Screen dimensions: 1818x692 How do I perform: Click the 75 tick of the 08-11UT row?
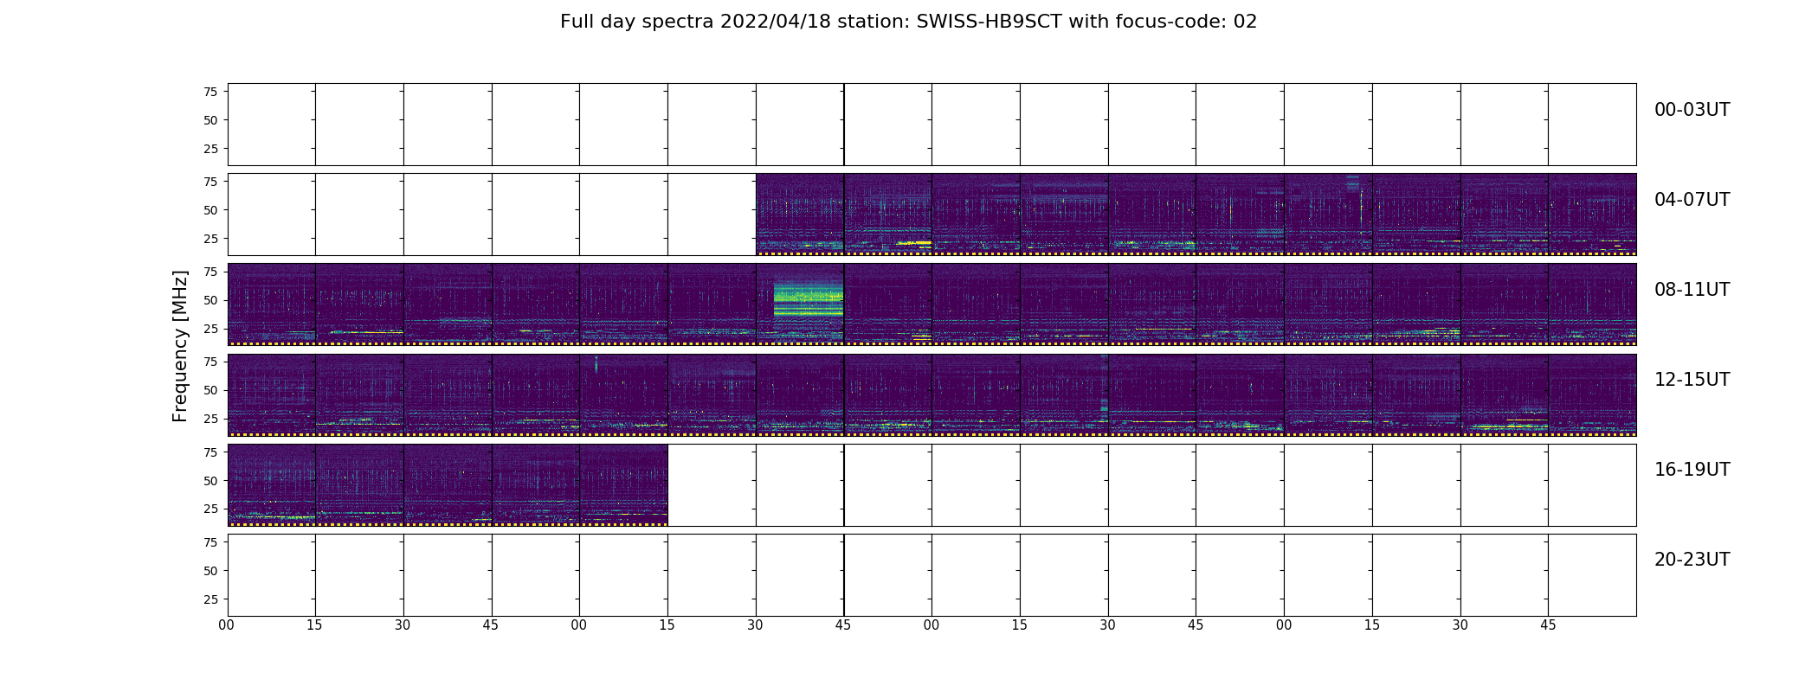point(210,272)
